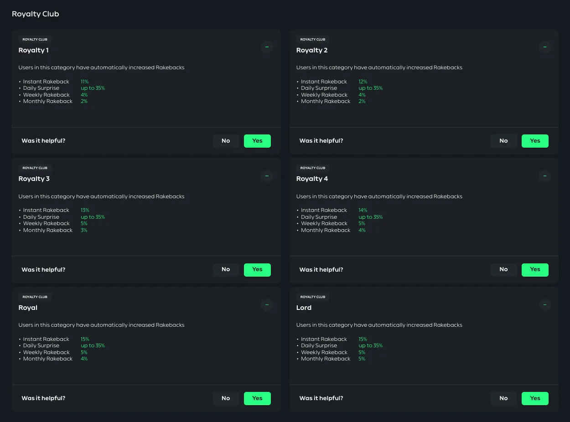570x422 pixels.
Task: Vote Yes on the Royal card
Action: click(257, 398)
